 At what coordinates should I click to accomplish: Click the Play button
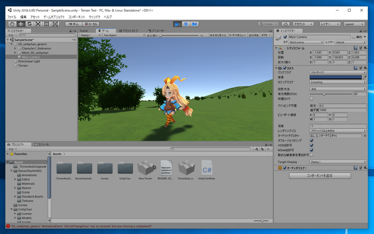coord(177,24)
